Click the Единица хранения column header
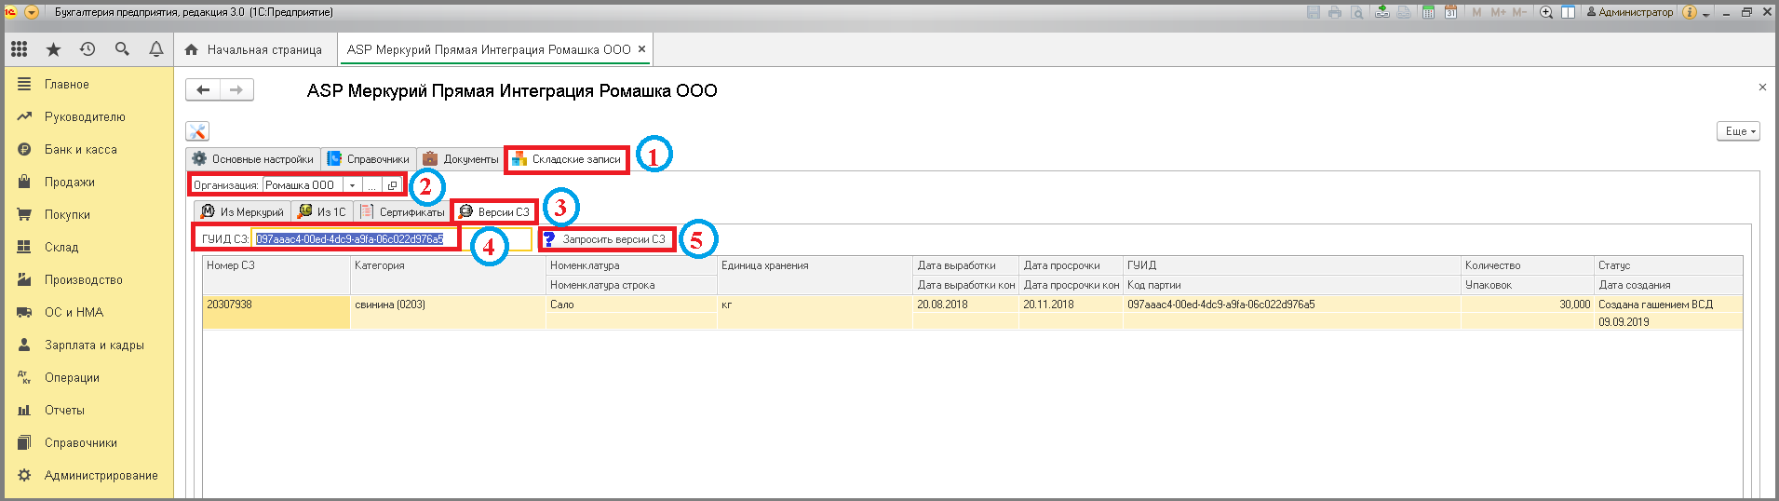Screen dimensions: 1779x501 [815, 265]
